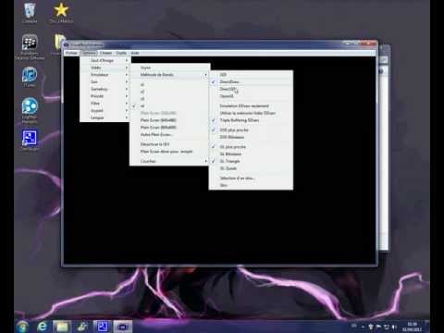Open the blue square shortcut on desktop
The height and width of the screenshot is (333, 444).
pos(30,141)
